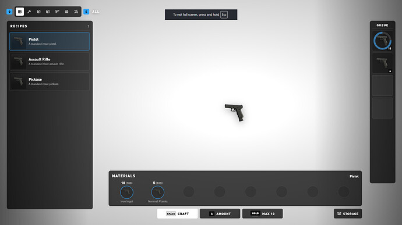Click the Pistol label in materials panel
Image resolution: width=402 pixels, height=225 pixels.
pos(354,176)
